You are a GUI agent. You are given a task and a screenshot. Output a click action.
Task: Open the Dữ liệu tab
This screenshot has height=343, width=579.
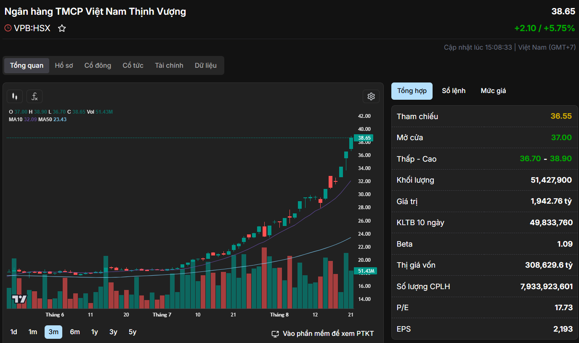click(x=206, y=65)
